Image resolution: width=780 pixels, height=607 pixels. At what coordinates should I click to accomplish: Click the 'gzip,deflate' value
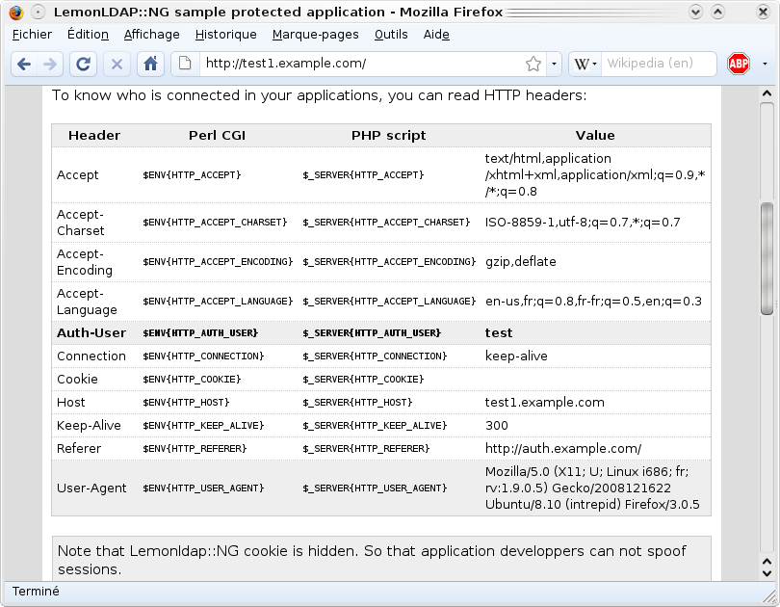click(x=520, y=262)
